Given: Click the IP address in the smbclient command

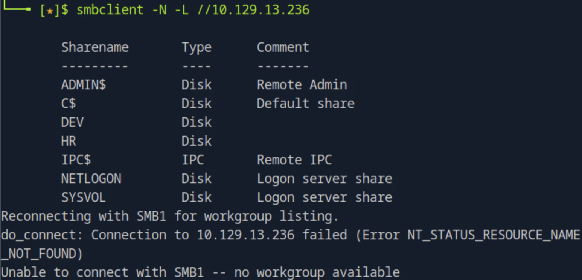Looking at the screenshot, I should [261, 9].
